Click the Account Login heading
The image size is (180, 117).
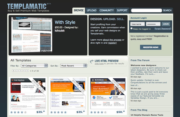pos(138,18)
